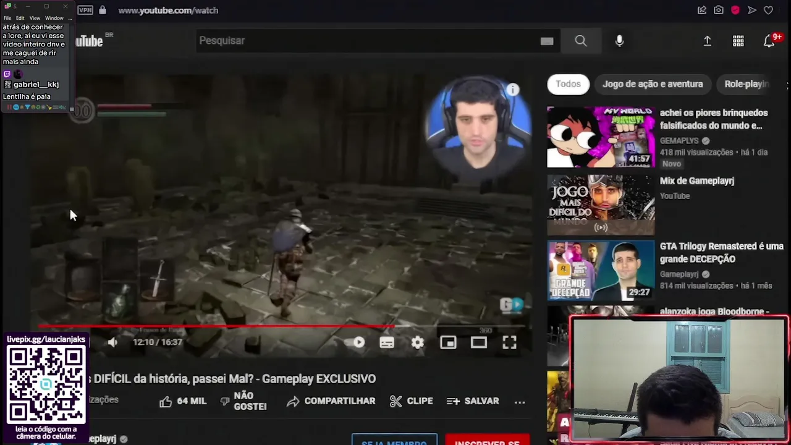Image resolution: width=791 pixels, height=445 pixels.
Task: Switch to miniplayer mode
Action: click(x=448, y=342)
